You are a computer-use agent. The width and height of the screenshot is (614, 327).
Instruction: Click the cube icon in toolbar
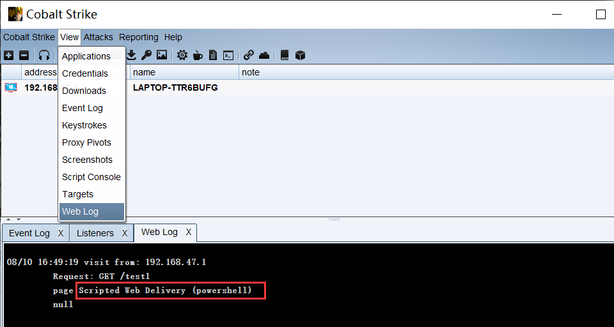point(300,56)
